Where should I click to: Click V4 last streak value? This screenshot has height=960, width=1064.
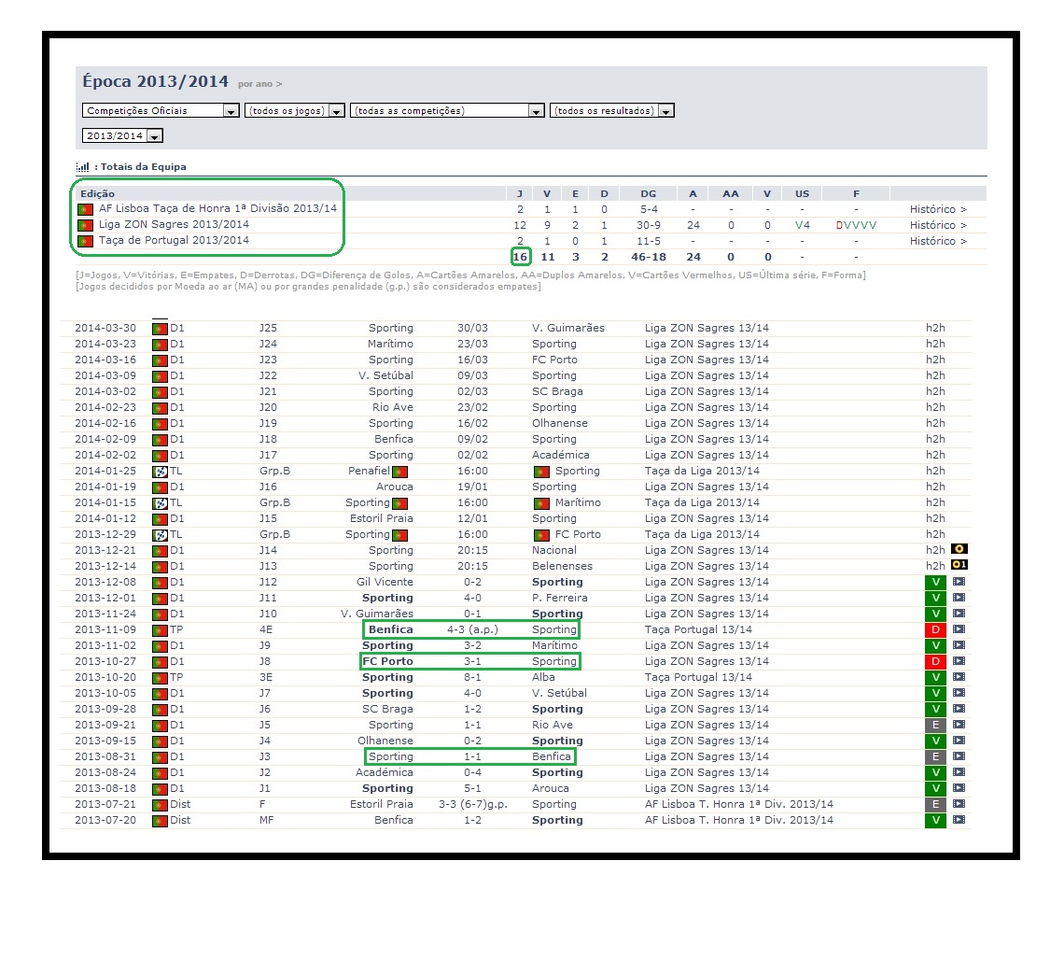pyautogui.click(x=802, y=225)
